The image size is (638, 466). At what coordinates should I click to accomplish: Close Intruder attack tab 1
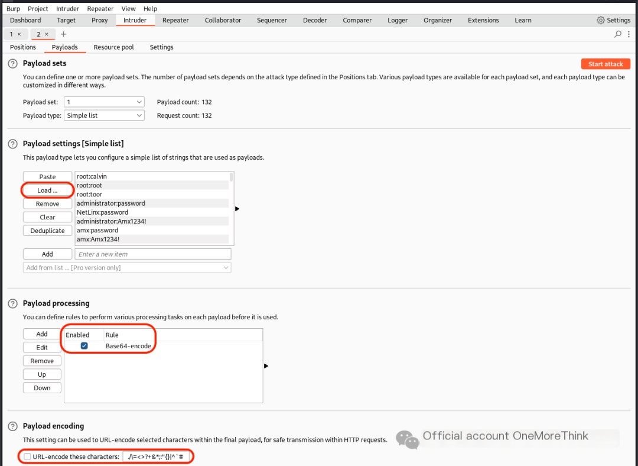coord(19,34)
